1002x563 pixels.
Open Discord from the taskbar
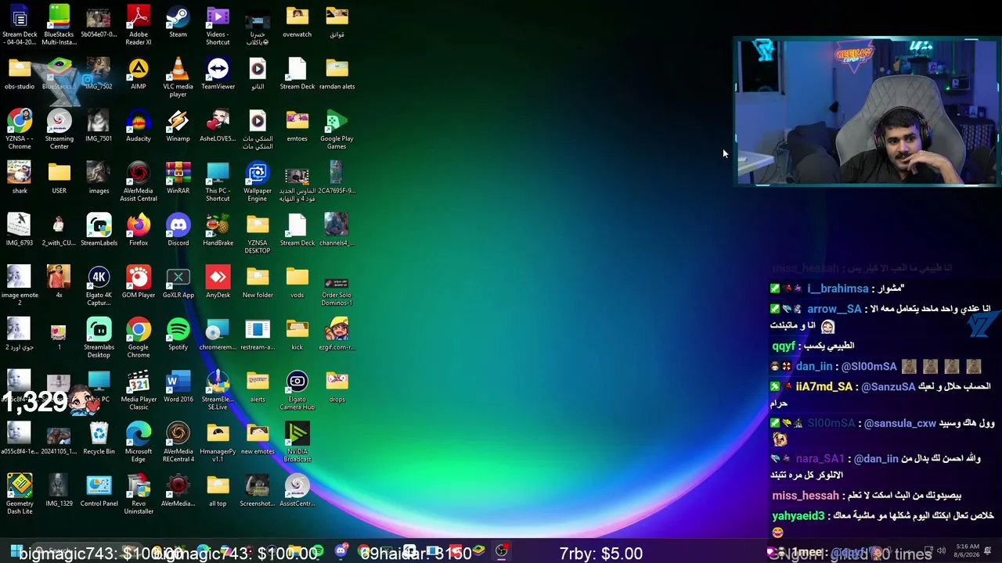pos(341,552)
